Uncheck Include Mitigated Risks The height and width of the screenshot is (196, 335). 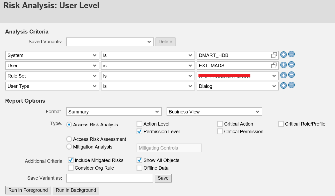[71, 160]
